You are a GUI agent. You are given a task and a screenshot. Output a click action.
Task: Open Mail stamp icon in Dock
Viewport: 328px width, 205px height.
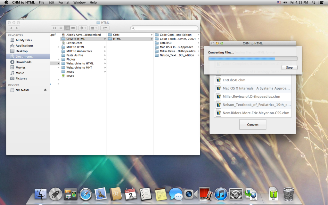[101, 194]
